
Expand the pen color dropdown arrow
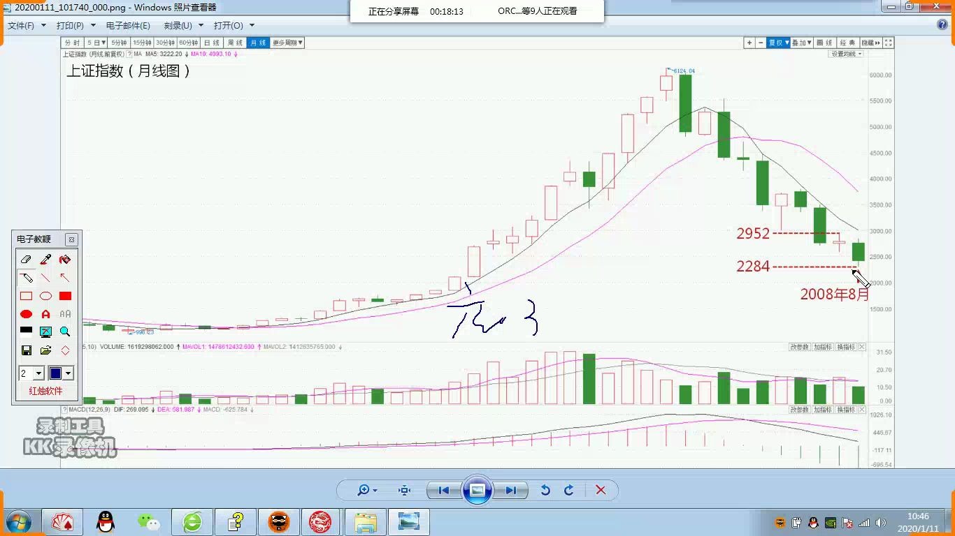coord(69,373)
